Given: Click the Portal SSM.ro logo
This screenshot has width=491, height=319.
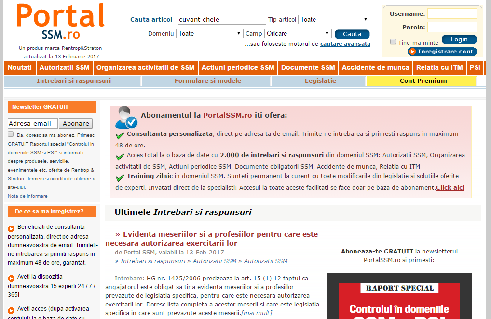Looking at the screenshot, I should tap(60, 22).
